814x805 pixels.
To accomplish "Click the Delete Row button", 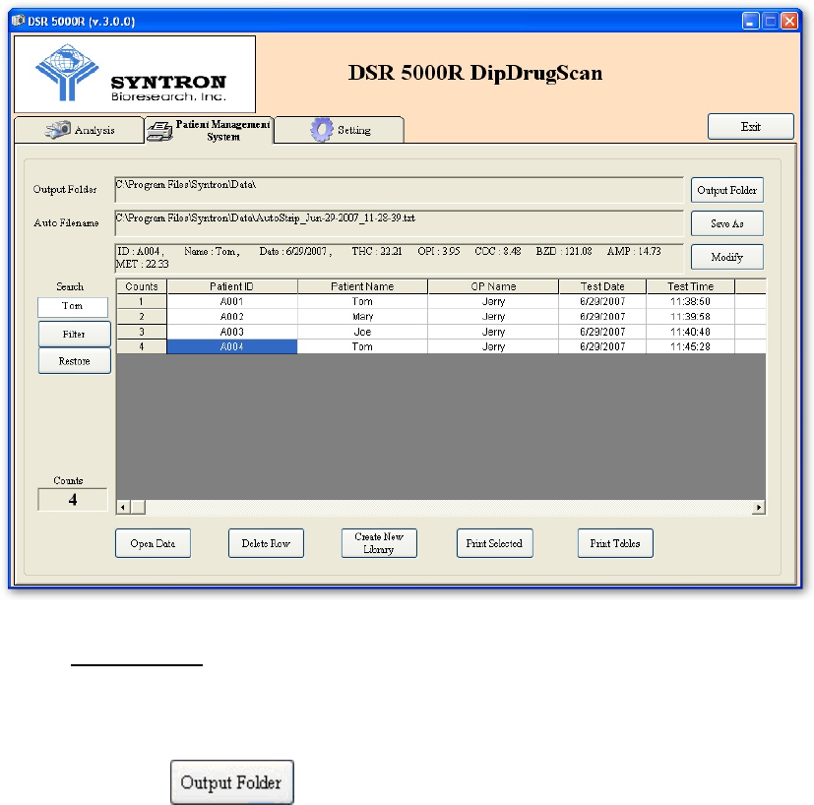I will pos(266,543).
